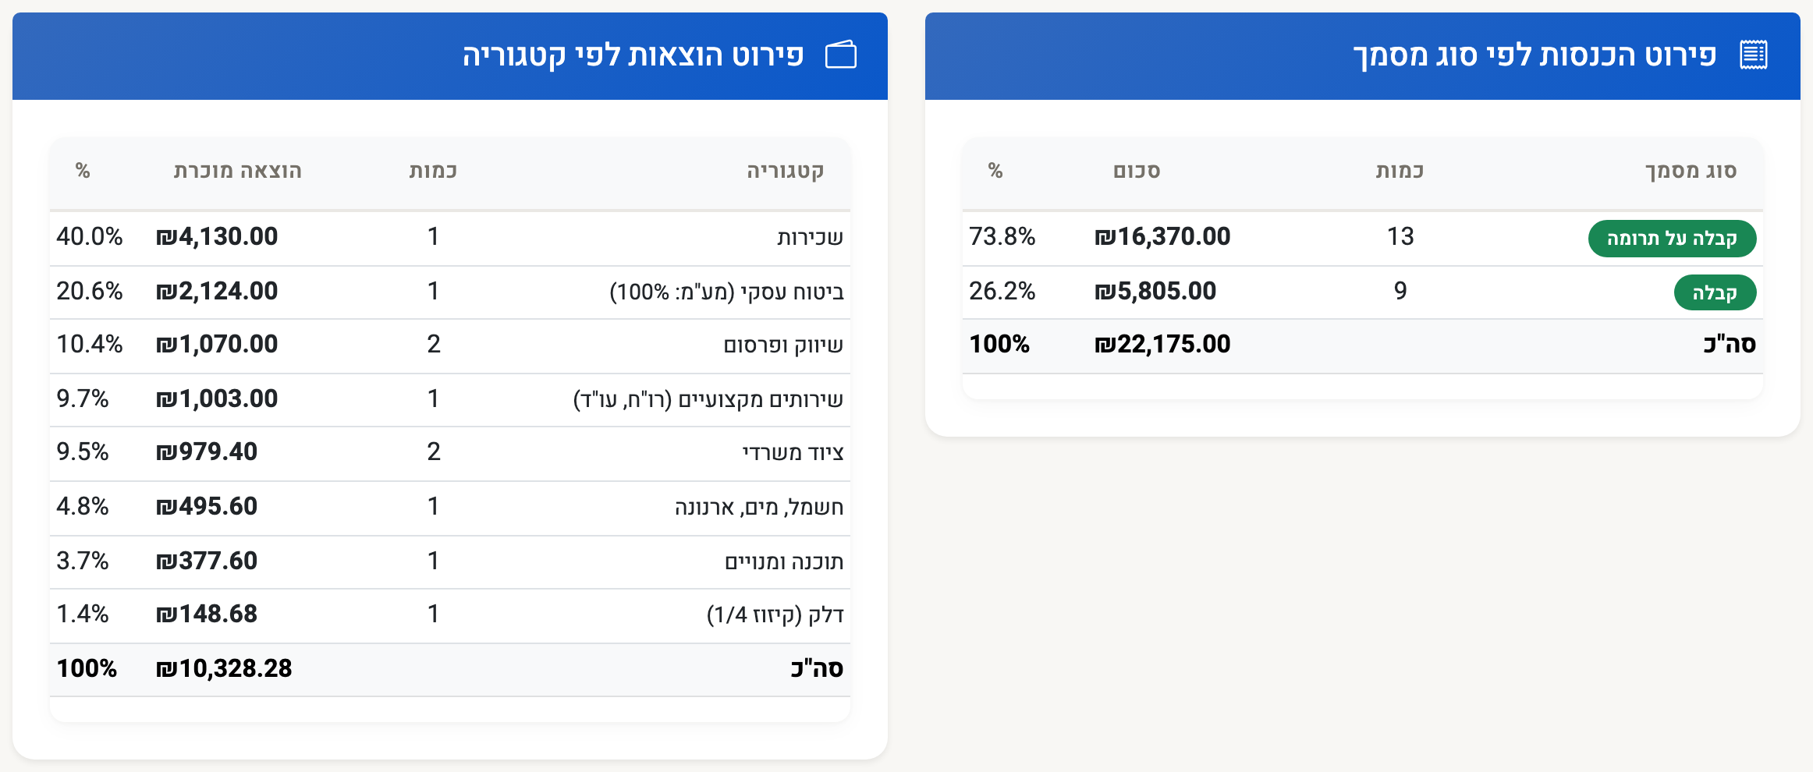
Task: Select the 'שיווק ופרסום' category row
Action: coord(450,345)
